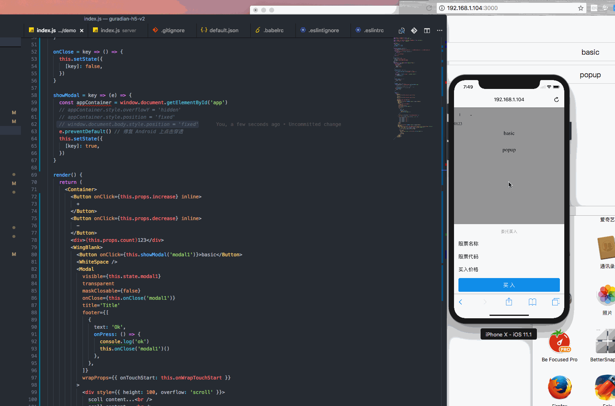This screenshot has width=615, height=406.
Task: Tap the blue 买入 button in the simulator
Action: pyautogui.click(x=509, y=285)
